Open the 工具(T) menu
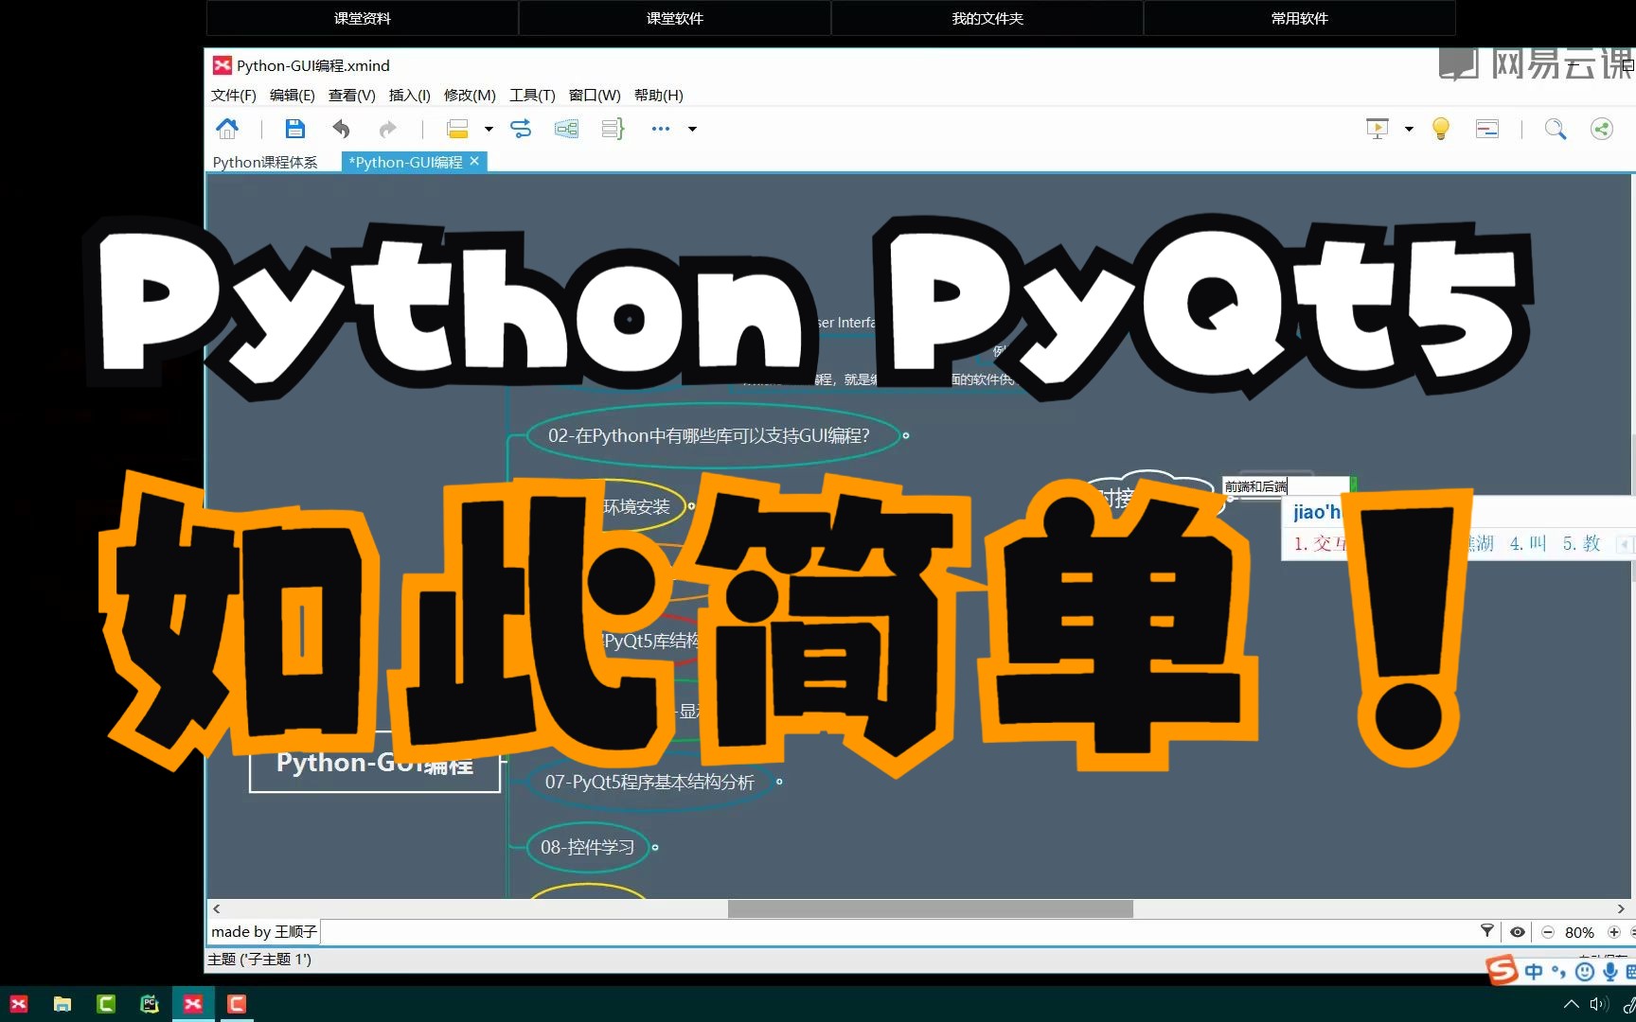The height and width of the screenshot is (1022, 1636). pyautogui.click(x=531, y=95)
